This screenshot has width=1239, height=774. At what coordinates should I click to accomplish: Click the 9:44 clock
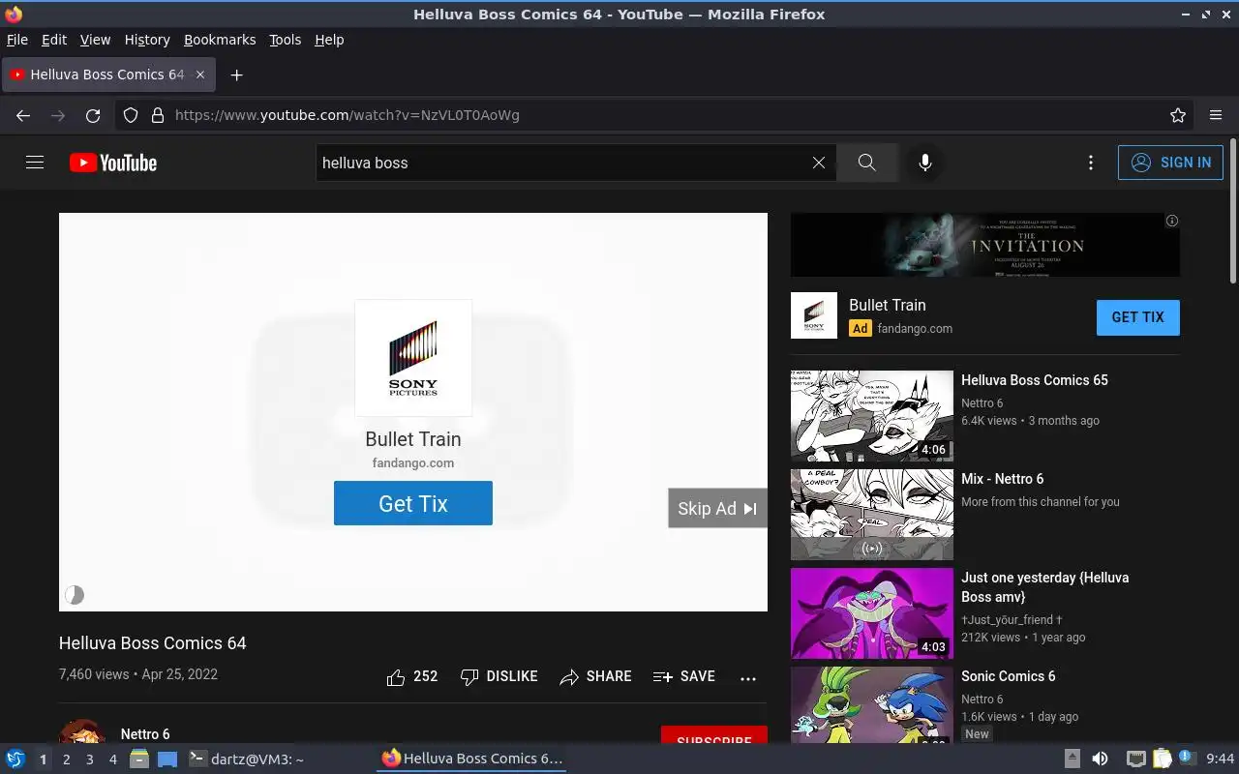[1221, 759]
